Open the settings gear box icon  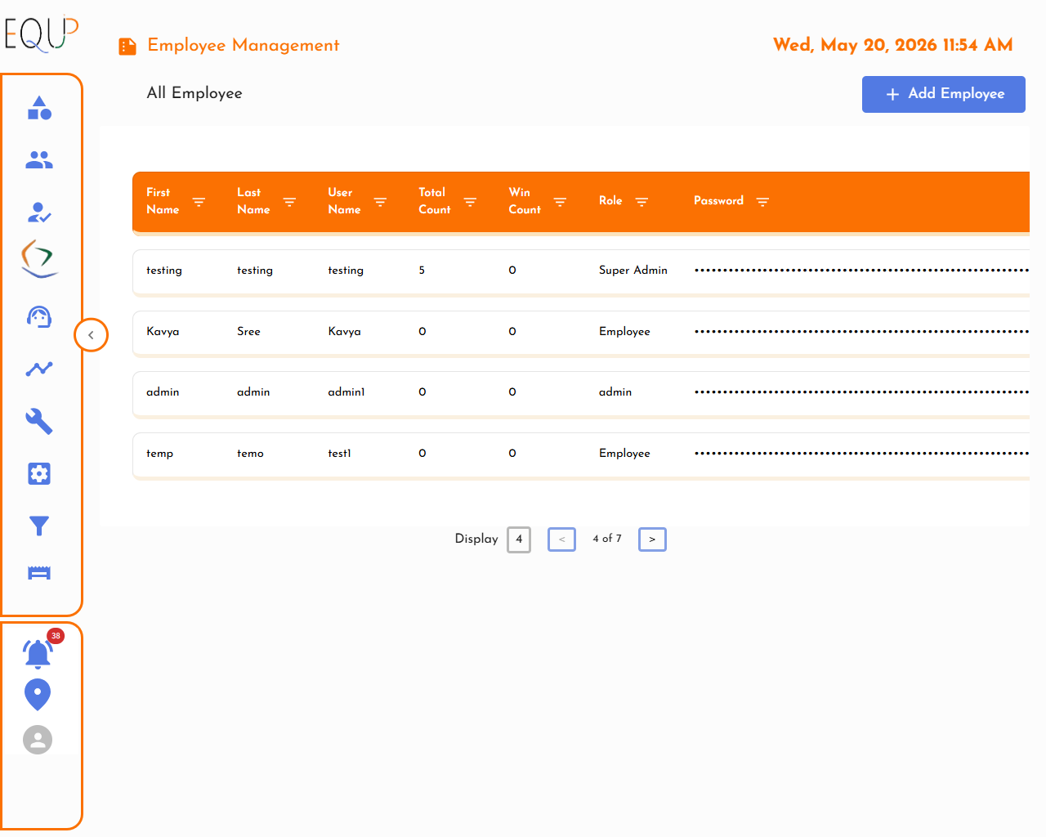[x=39, y=474]
